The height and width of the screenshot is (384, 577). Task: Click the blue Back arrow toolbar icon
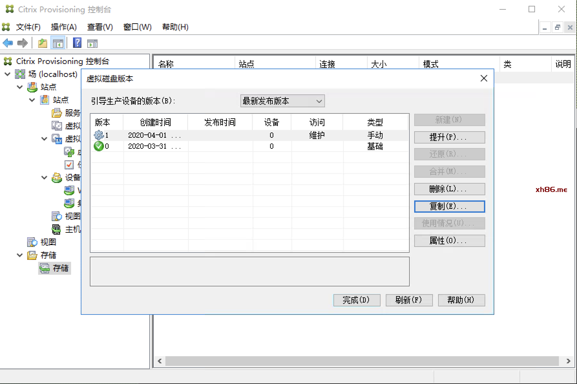click(8, 43)
